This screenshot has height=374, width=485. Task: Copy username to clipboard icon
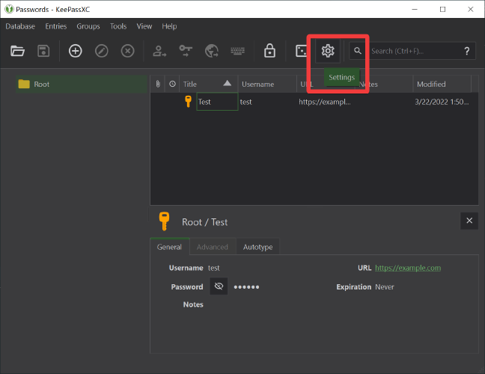tap(159, 51)
